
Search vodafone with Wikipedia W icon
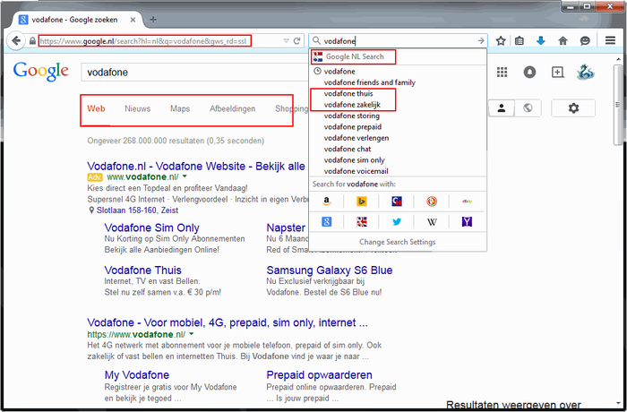432,221
